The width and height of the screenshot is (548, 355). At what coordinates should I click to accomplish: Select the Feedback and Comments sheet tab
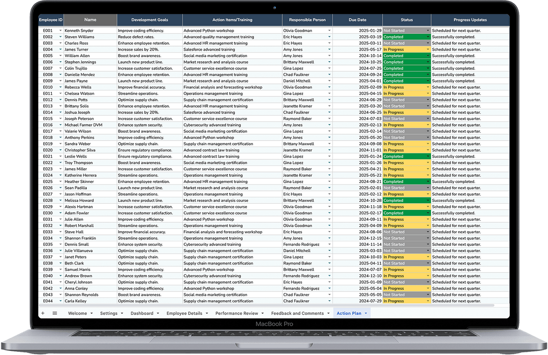[x=297, y=313]
